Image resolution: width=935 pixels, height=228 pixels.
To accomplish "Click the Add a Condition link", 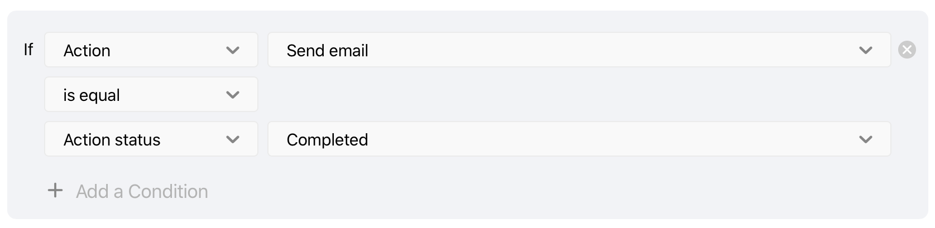I will coord(142,191).
